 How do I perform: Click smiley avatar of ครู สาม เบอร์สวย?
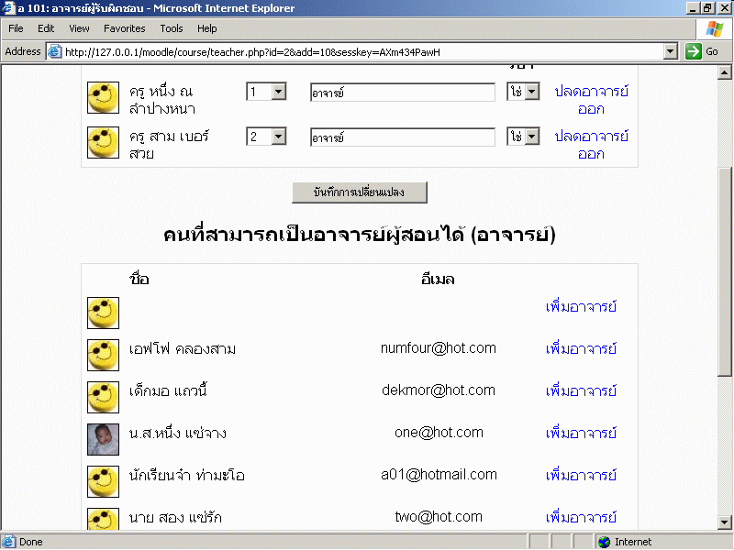click(x=103, y=142)
